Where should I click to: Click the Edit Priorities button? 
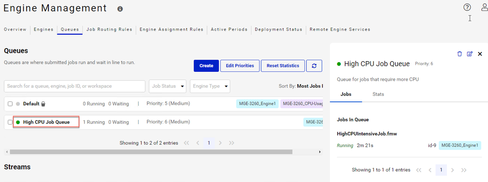[x=240, y=66]
